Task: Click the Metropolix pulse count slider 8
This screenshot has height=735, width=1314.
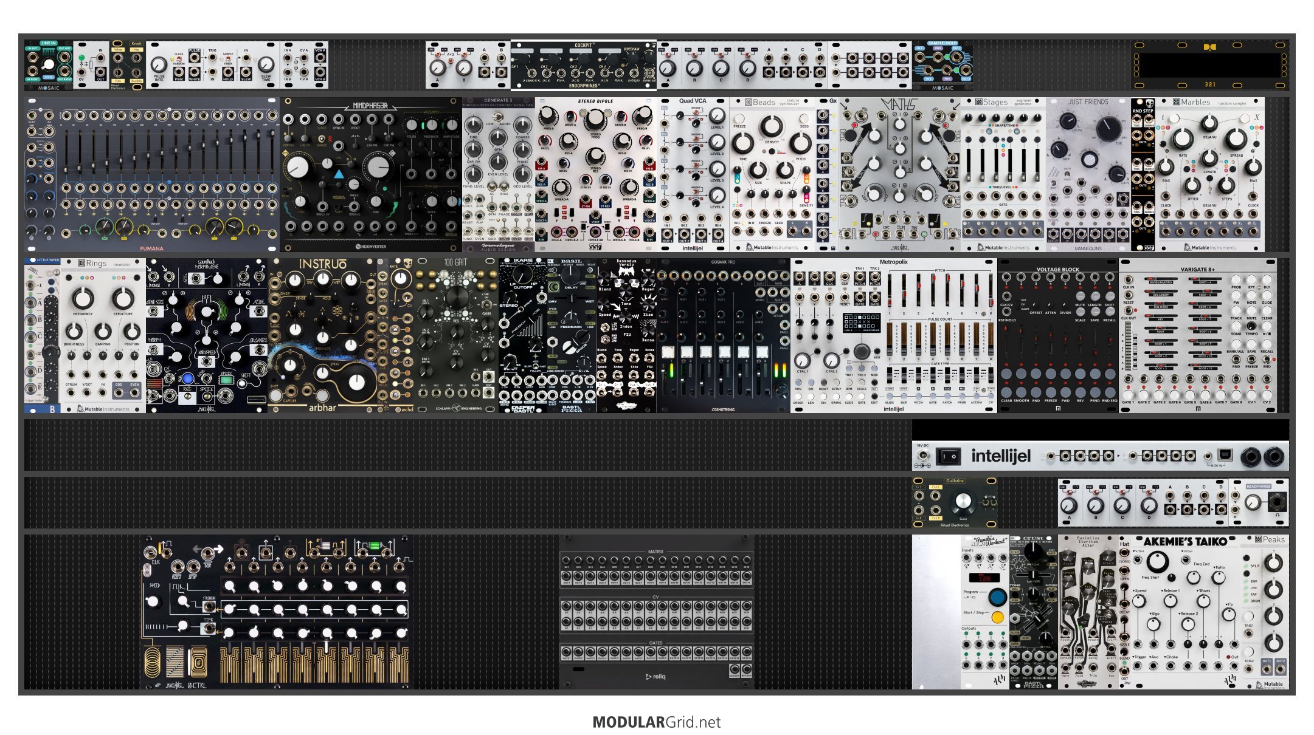Action: [x=990, y=339]
